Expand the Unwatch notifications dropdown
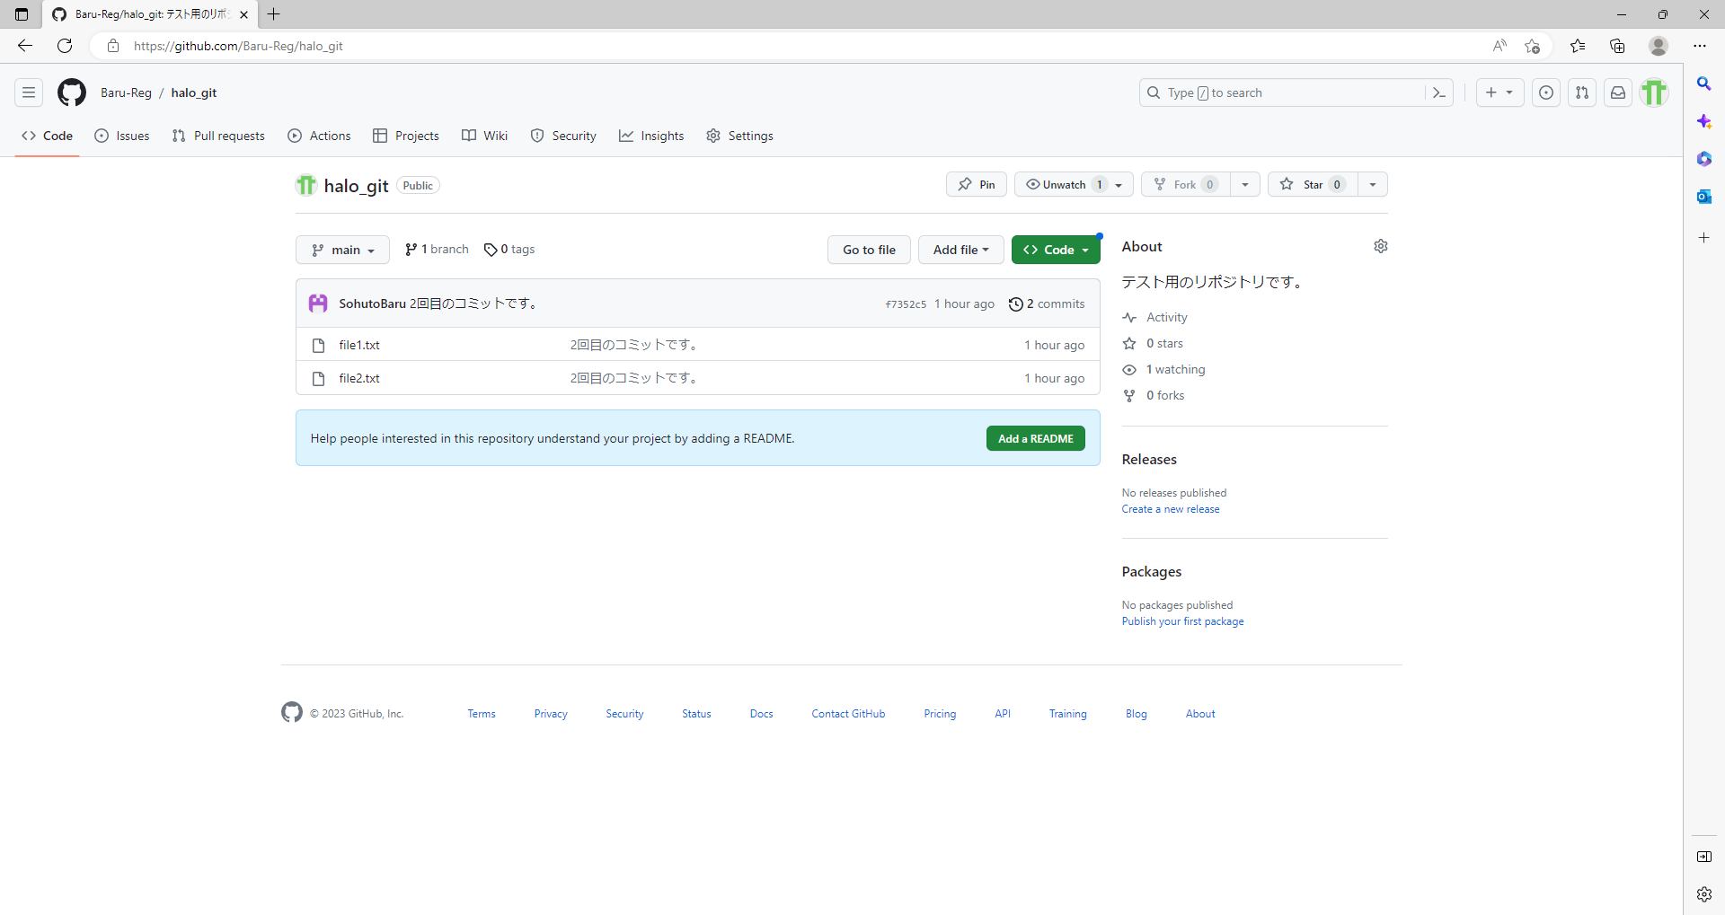The height and width of the screenshot is (915, 1725). tap(1074, 184)
